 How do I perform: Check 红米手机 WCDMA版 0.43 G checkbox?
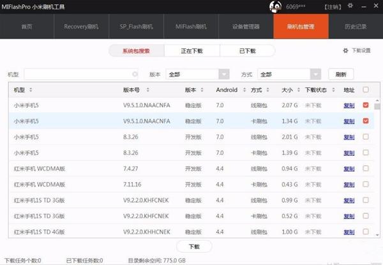[x=366, y=184]
